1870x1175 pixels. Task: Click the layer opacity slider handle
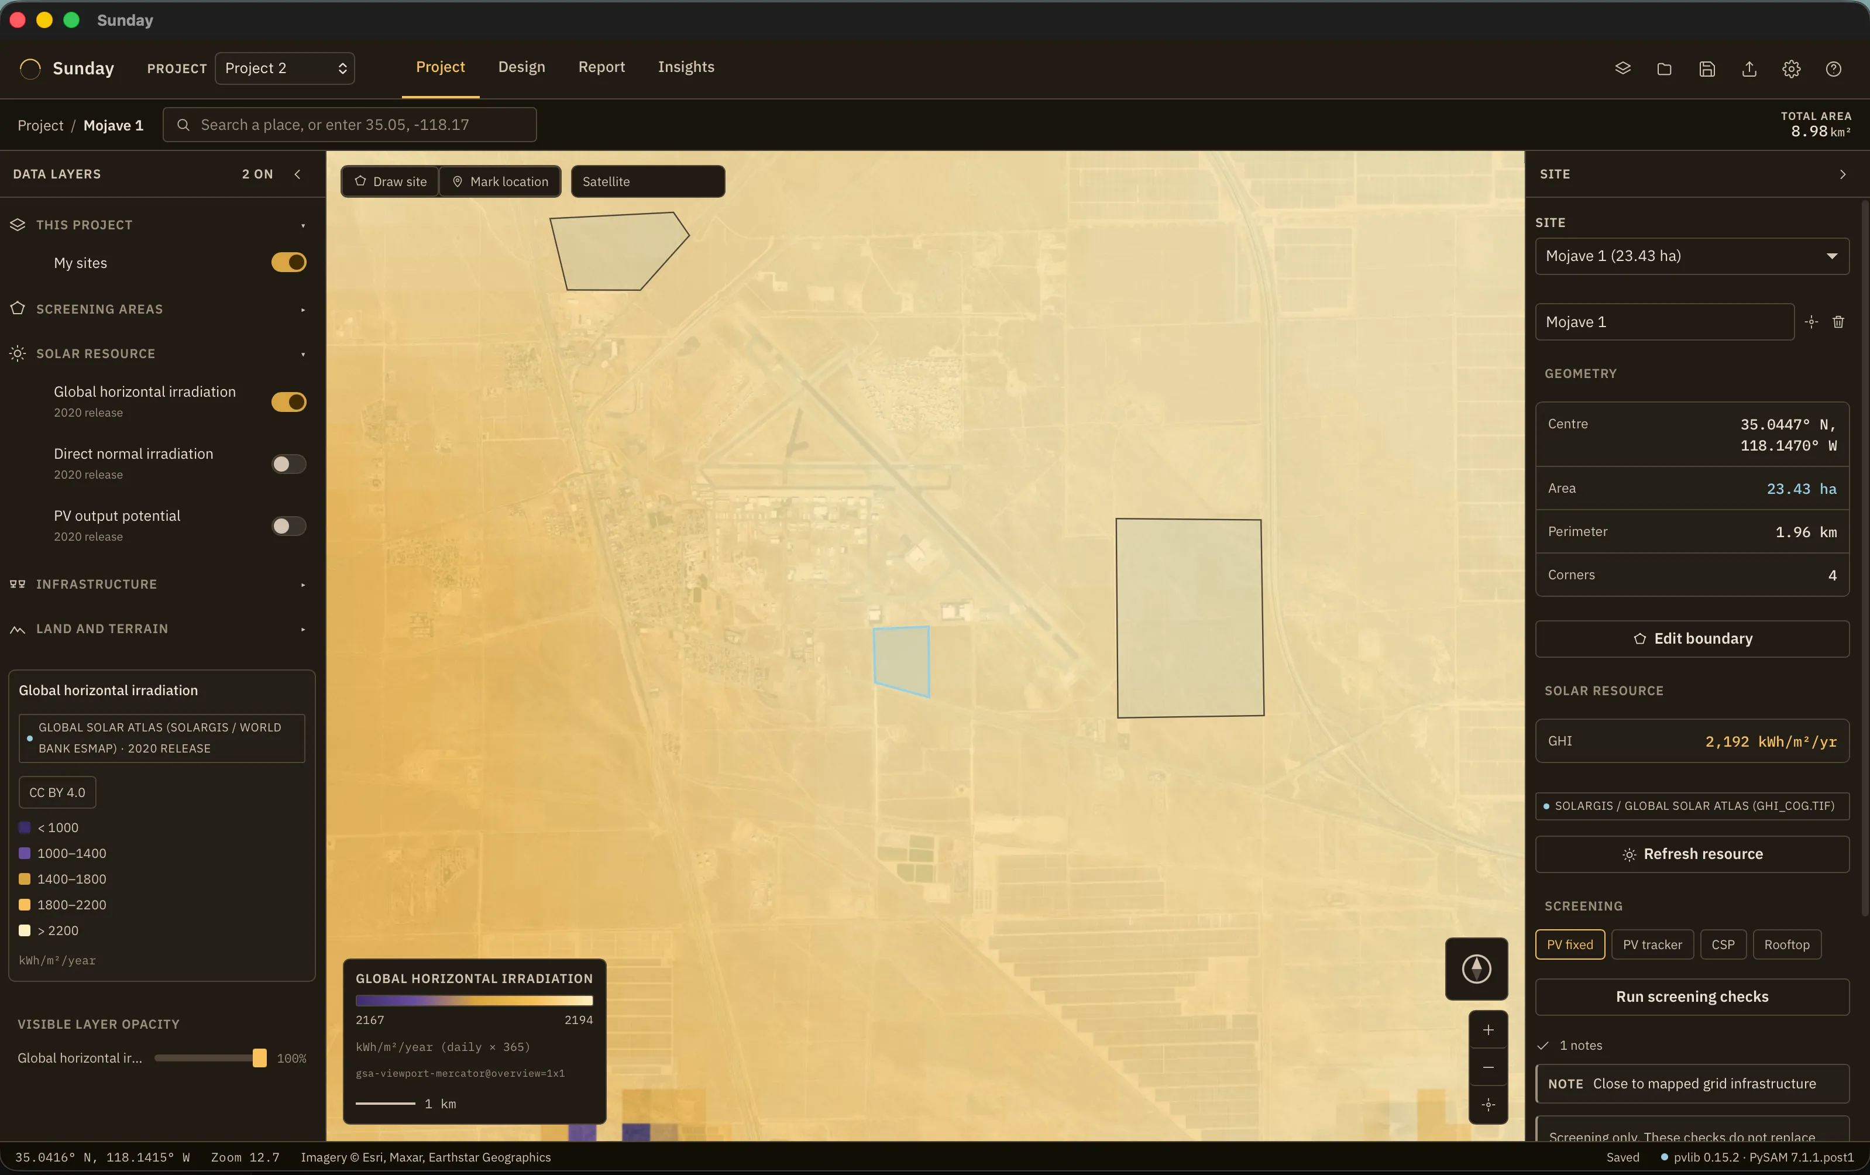pos(259,1058)
